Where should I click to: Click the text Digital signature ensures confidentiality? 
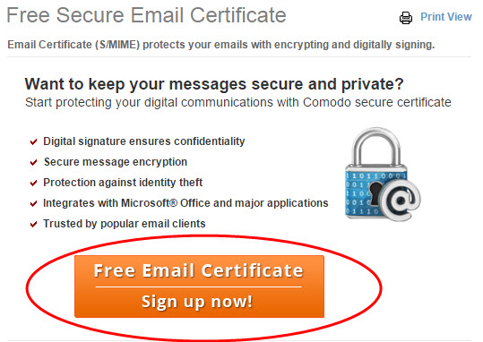click(144, 141)
